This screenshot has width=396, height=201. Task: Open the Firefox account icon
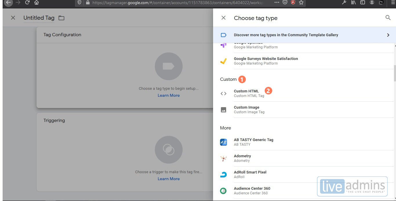pyautogui.click(x=372, y=3)
